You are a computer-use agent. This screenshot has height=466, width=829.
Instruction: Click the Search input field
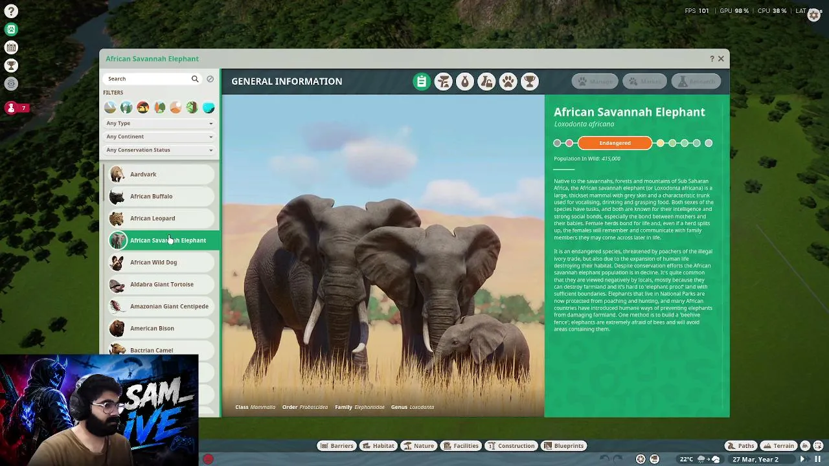click(x=152, y=79)
